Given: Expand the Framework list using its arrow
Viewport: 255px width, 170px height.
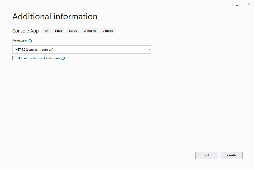Looking at the screenshot, I should click(x=149, y=50).
